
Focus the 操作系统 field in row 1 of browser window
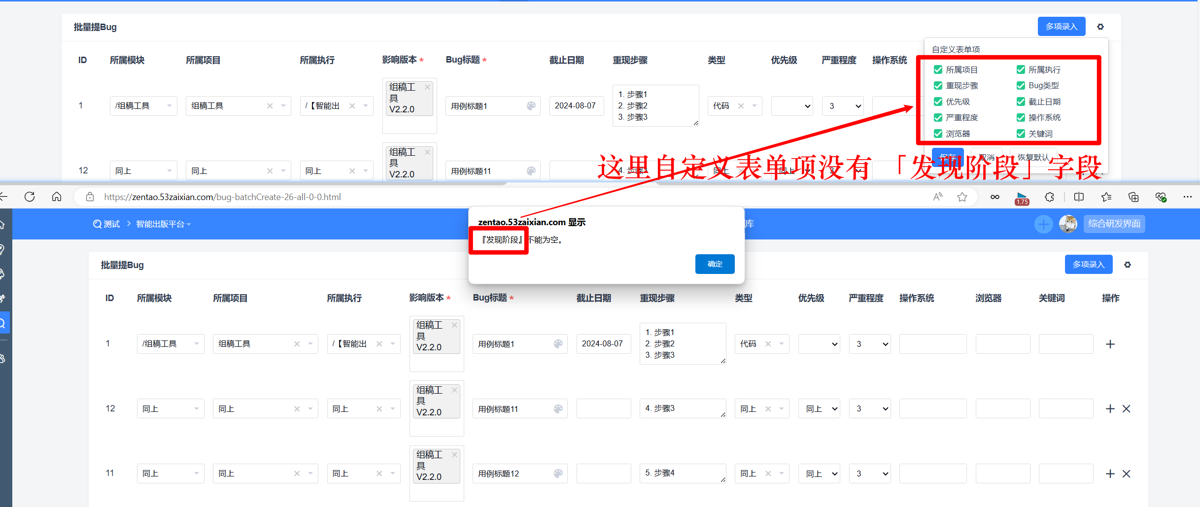pyautogui.click(x=933, y=344)
